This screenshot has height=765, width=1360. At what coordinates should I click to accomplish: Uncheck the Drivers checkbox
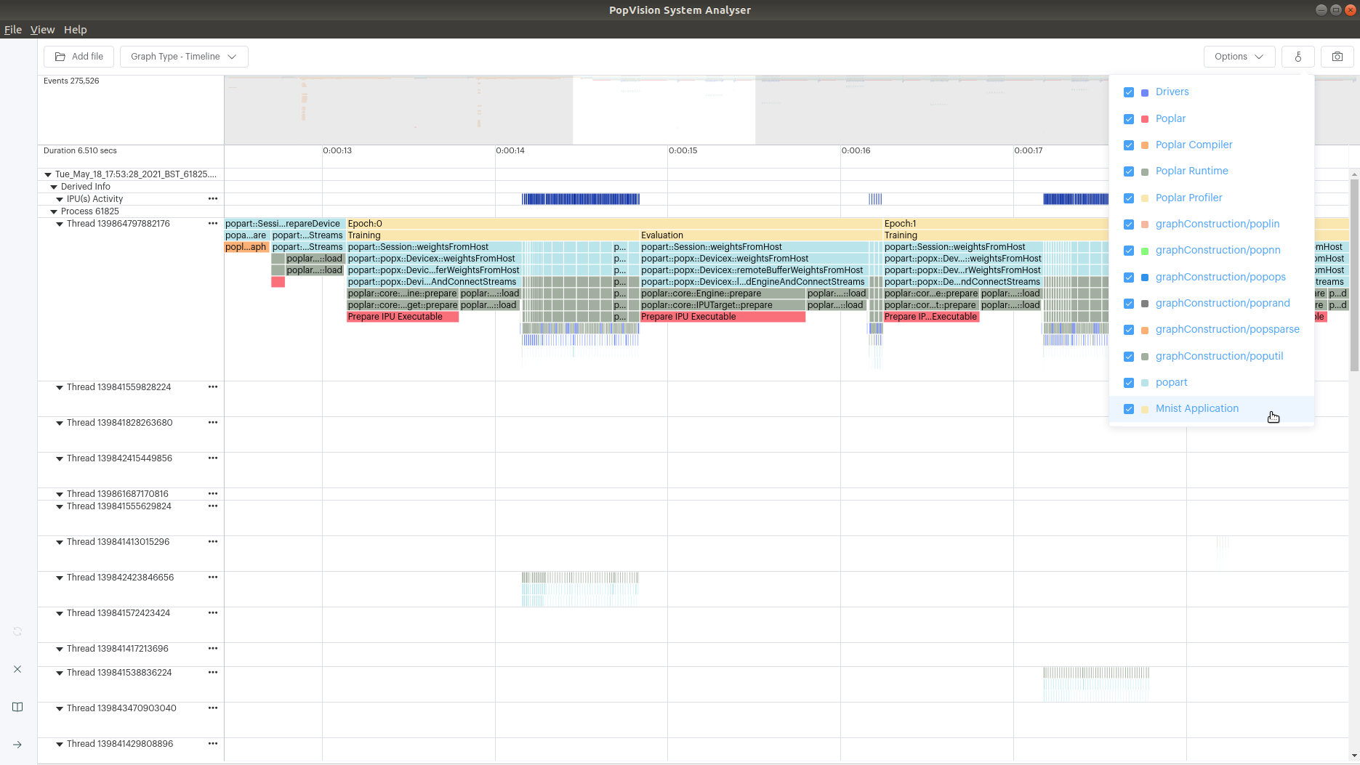pos(1129,92)
